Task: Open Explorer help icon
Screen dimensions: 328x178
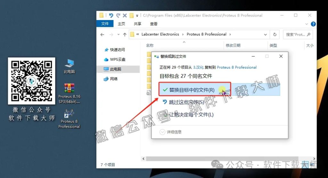Action: pos(313,24)
